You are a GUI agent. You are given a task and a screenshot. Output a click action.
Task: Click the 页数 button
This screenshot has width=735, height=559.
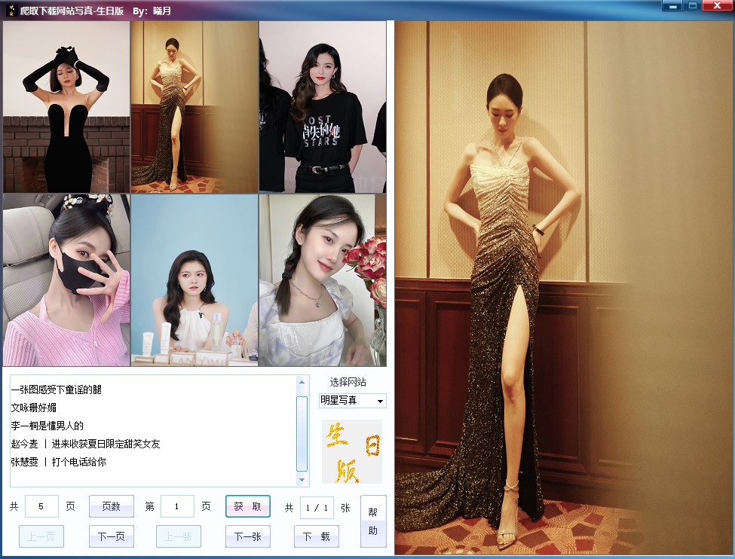coord(112,506)
